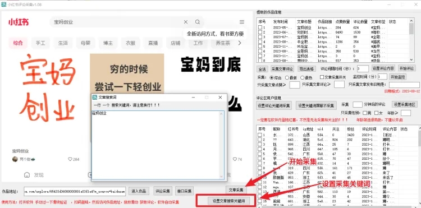Click the 监控时间 minutes input
Screen dimensions: 421x208
coord(382,77)
